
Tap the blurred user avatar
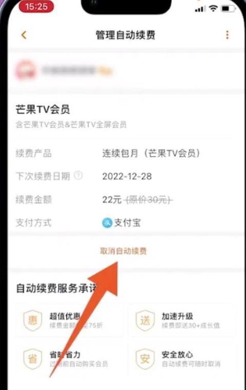tap(26, 70)
